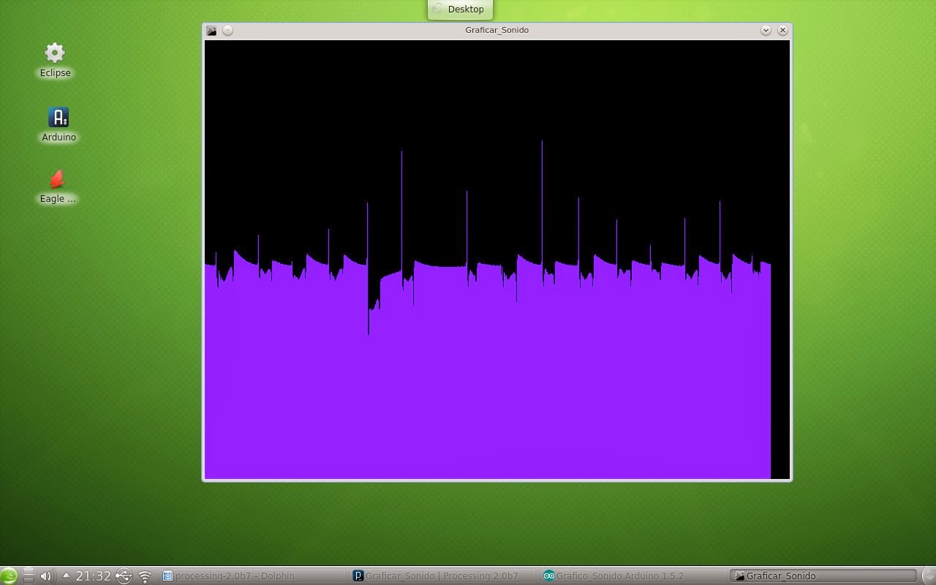Open the Wi-Fi network tray icon

145,576
